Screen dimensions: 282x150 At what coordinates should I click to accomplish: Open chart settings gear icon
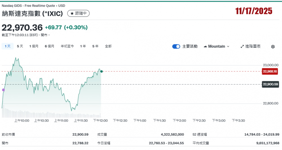pos(273,47)
